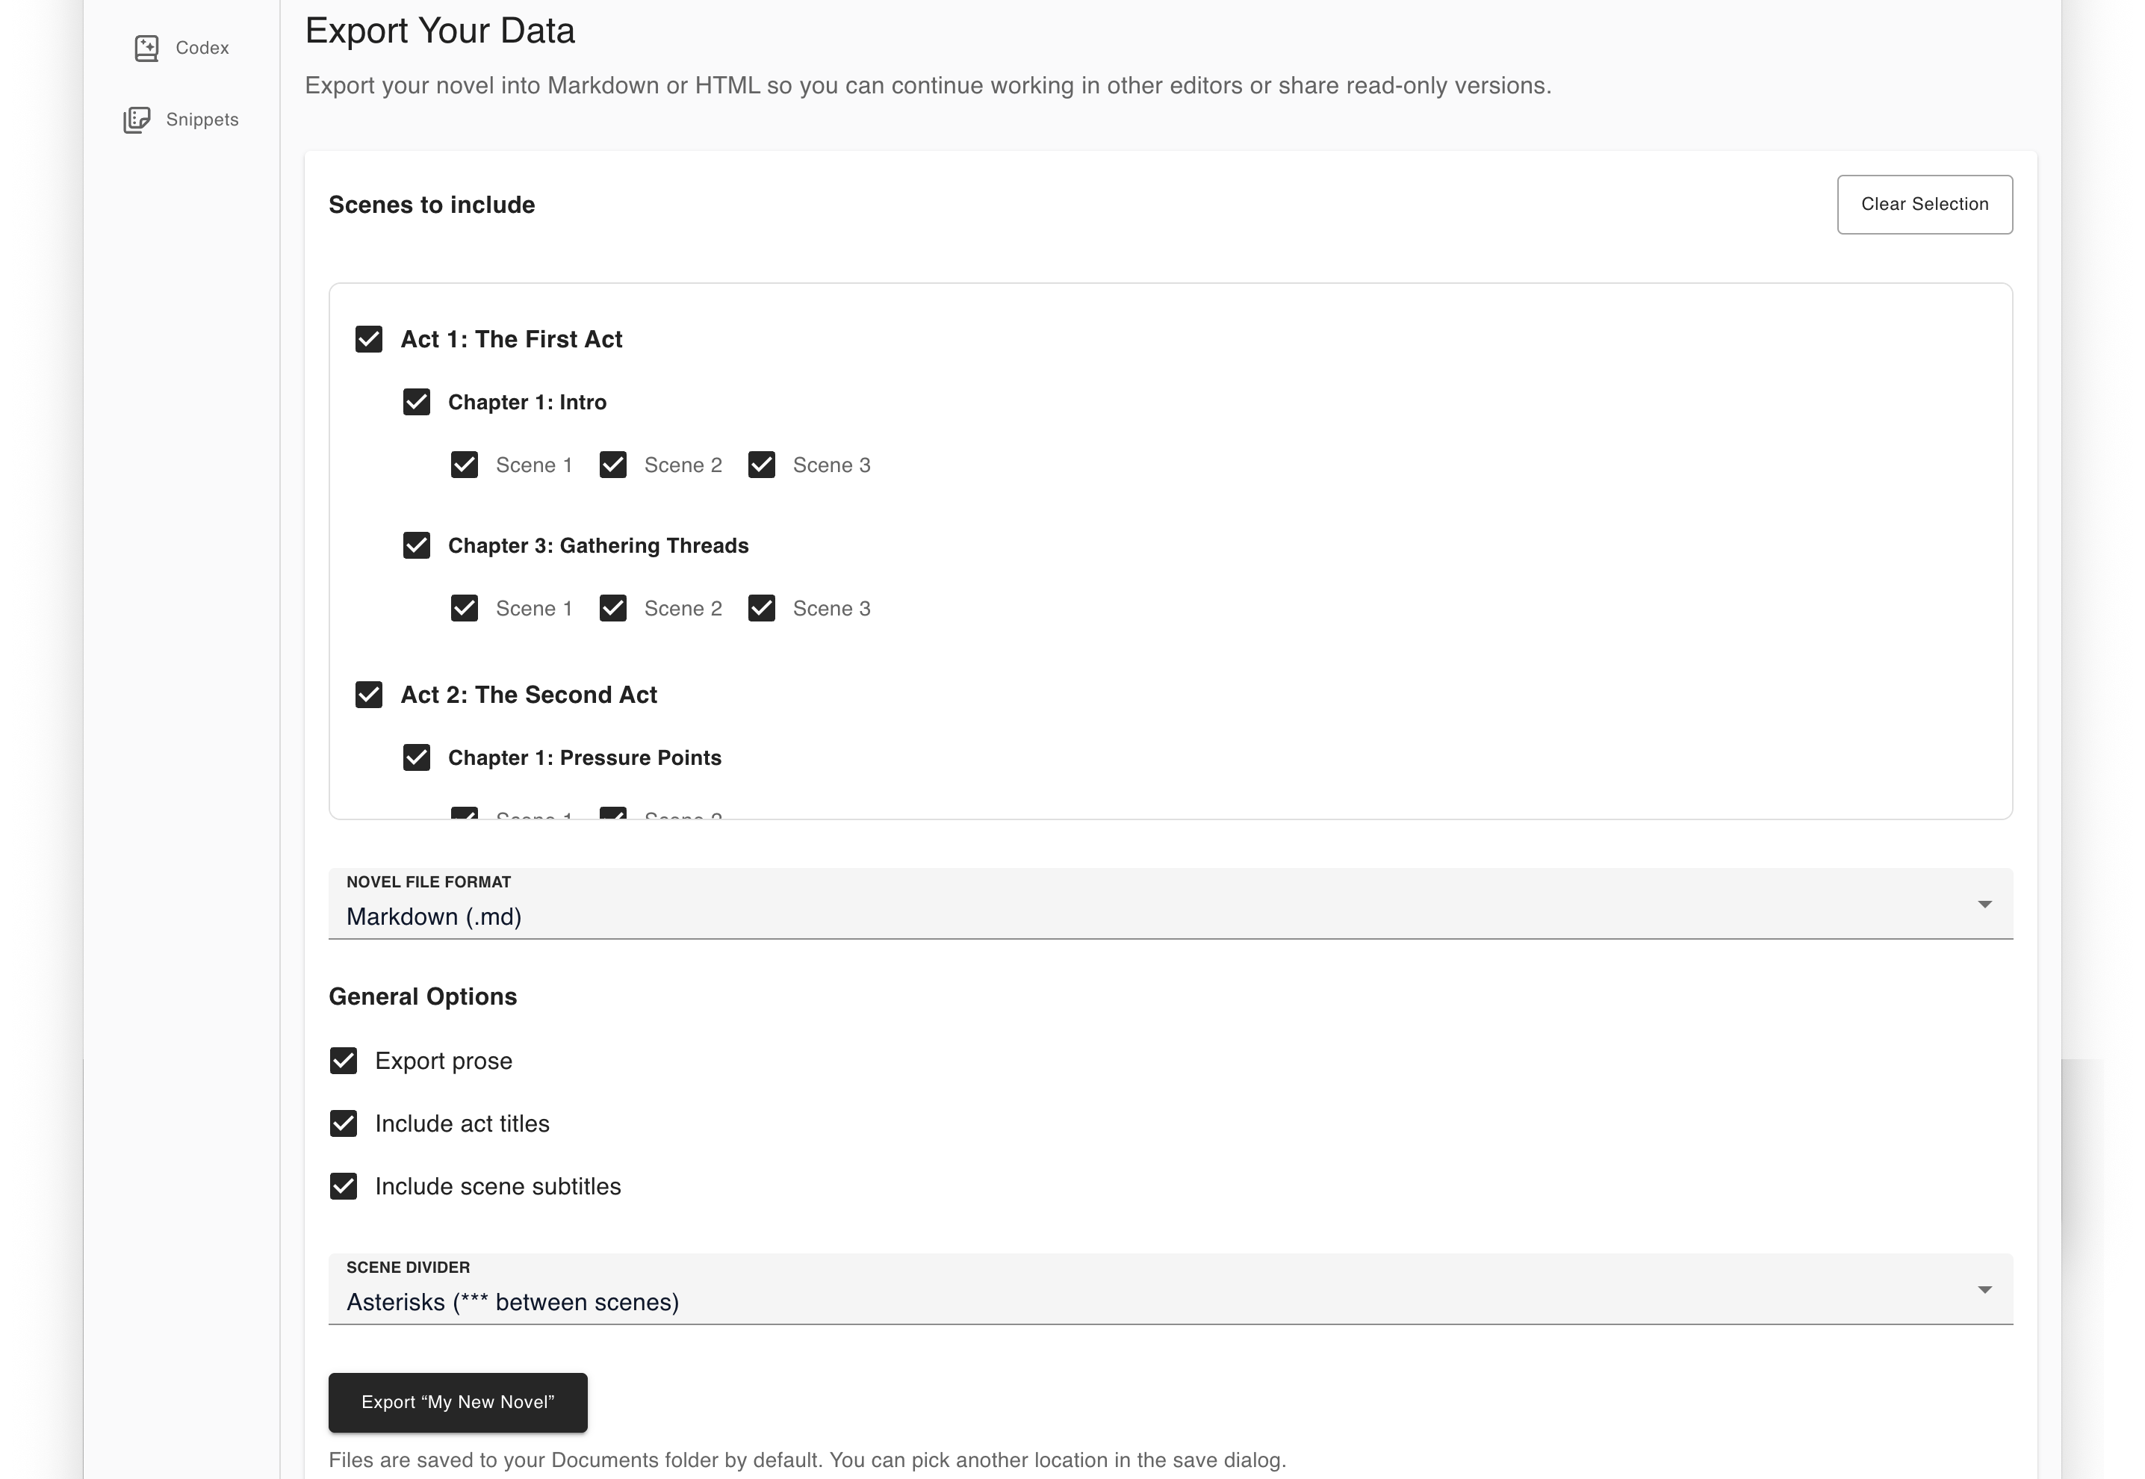The width and height of the screenshot is (2145, 1479).
Task: Uncheck Include scene subtitles
Action: point(344,1186)
